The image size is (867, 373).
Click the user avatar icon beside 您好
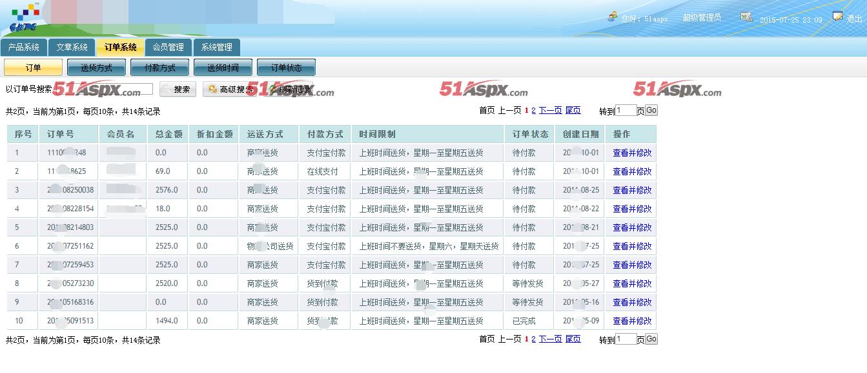tap(612, 17)
